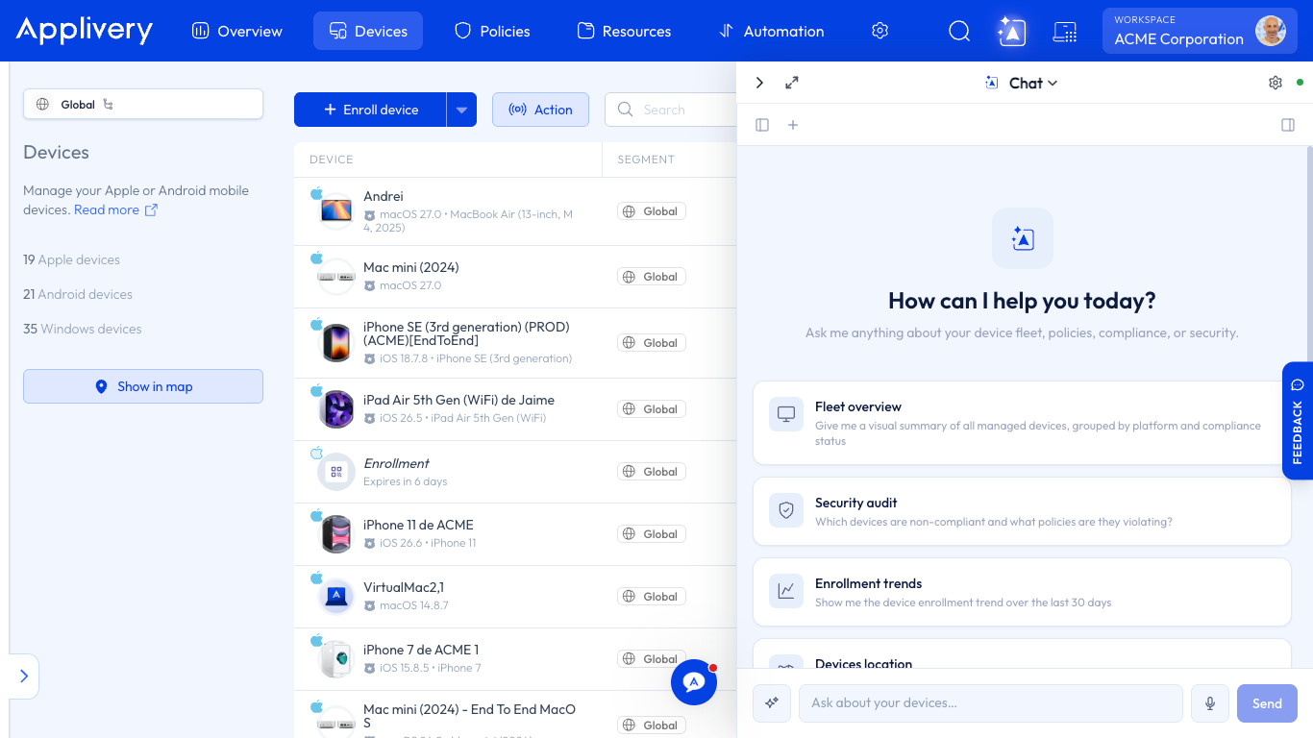Click the Global segment badge in Andrei row

652,211
